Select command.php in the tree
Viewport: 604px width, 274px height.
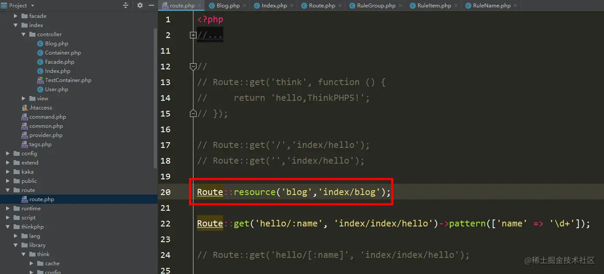tap(48, 116)
